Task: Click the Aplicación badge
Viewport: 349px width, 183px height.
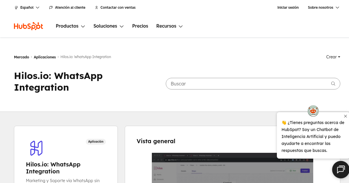Action: [x=96, y=142]
